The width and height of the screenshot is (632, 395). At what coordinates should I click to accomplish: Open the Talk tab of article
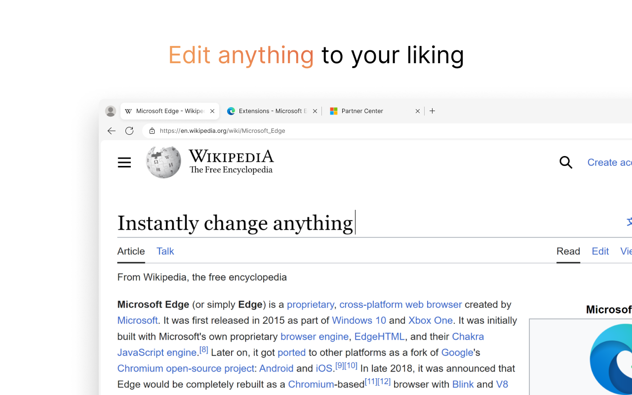coord(165,251)
